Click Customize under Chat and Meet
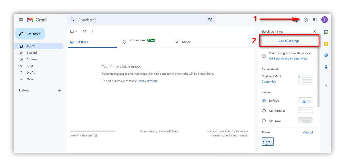Screen dimensions: 345x167 click(x=269, y=82)
